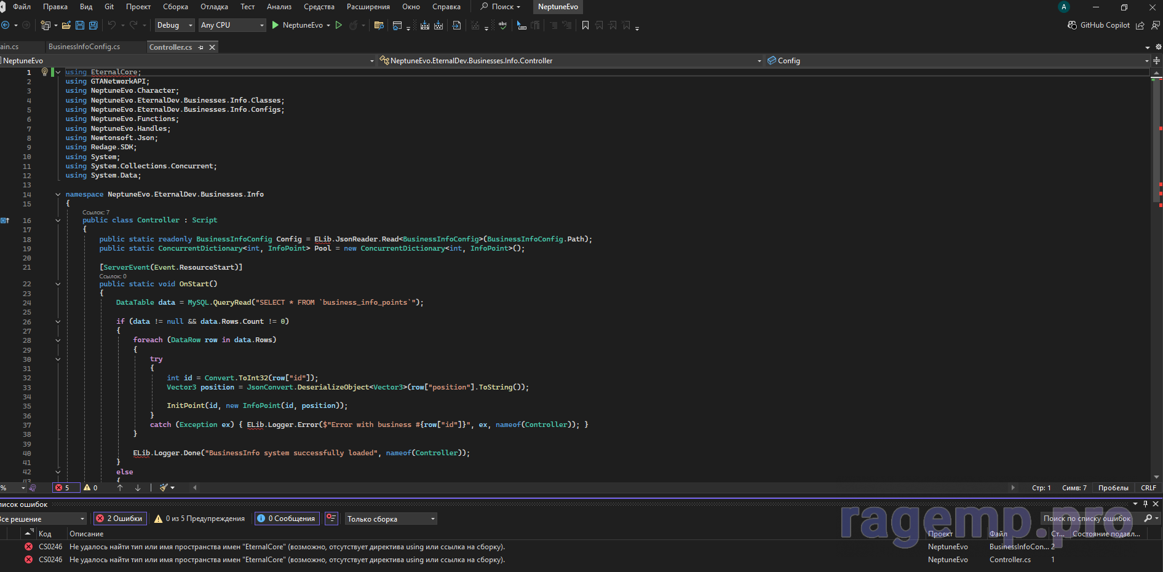Click the share feedback icon next to Copilot

[x=1140, y=25]
